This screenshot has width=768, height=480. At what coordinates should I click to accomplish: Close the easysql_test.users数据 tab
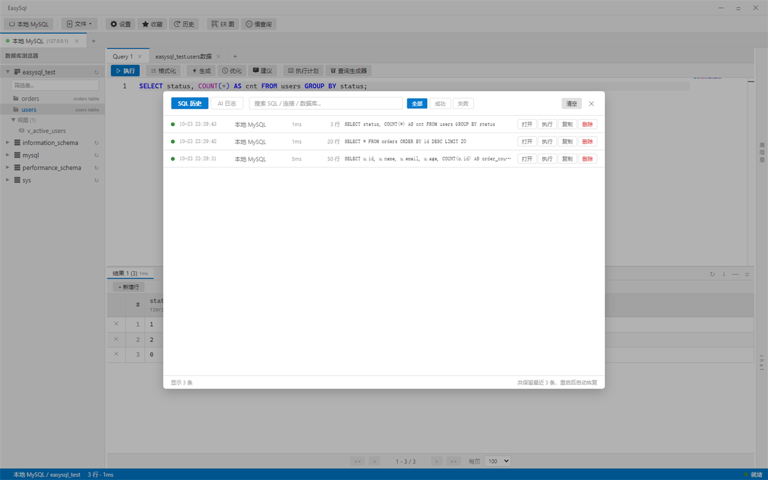(x=218, y=57)
